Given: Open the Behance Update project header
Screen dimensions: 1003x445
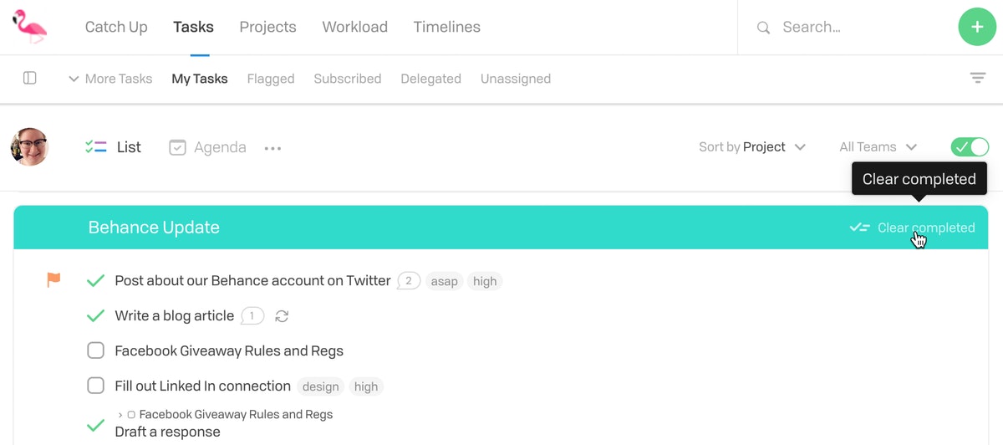Looking at the screenshot, I should click(154, 228).
